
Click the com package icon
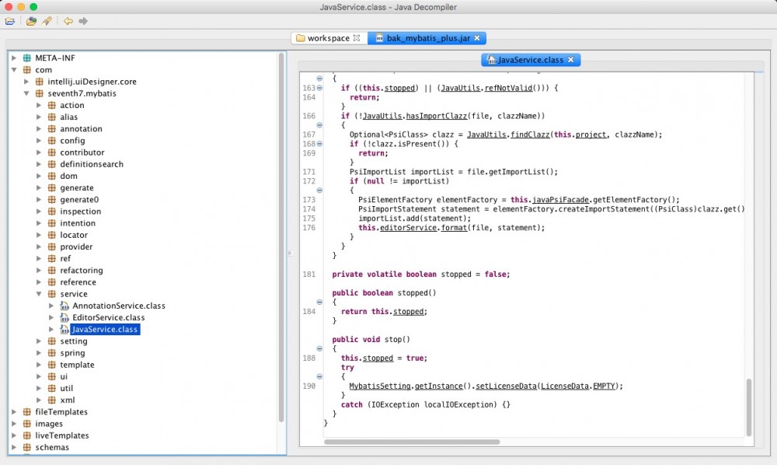[27, 70]
